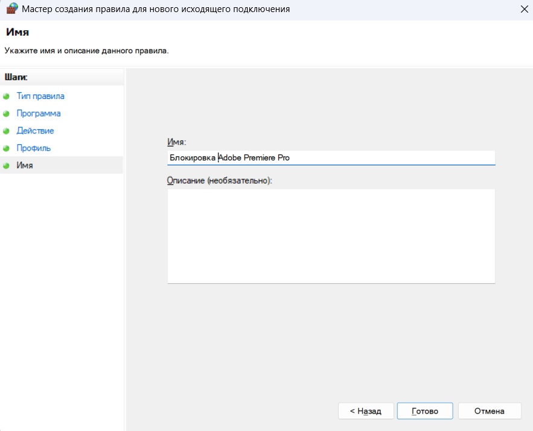533x431 pixels.
Task: Go to the Тип правила step
Action: 40,96
